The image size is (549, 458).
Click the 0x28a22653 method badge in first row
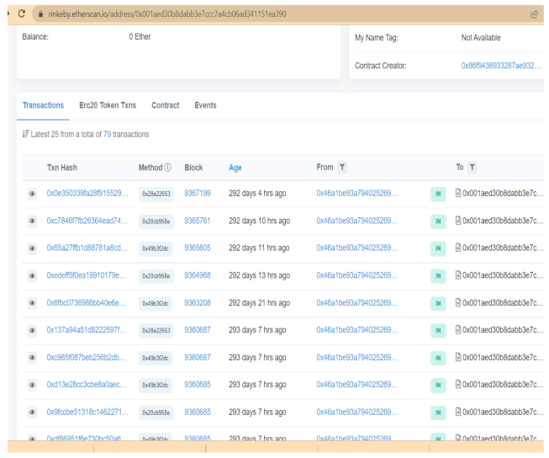tap(156, 194)
